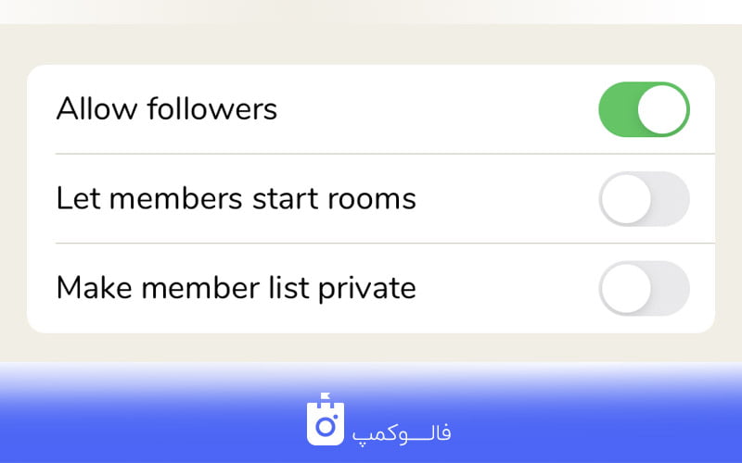Select the Allow followers label text
This screenshot has height=463, width=742.
coord(167,109)
